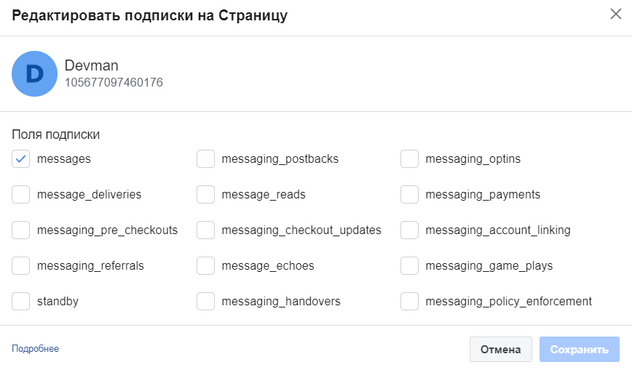Enable the standby checkbox
632x370 pixels.
[x=21, y=301]
